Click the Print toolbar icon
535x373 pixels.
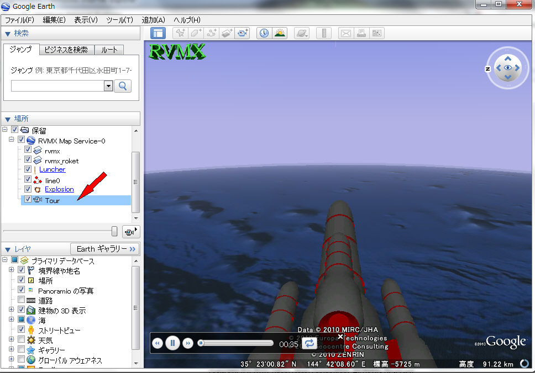(361, 33)
